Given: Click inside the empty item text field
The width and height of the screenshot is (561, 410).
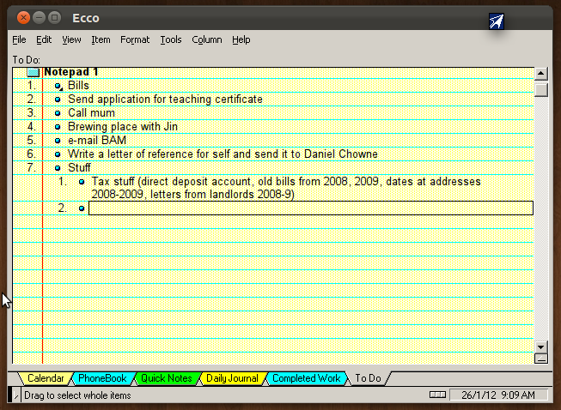Looking at the screenshot, I should click(x=311, y=208).
